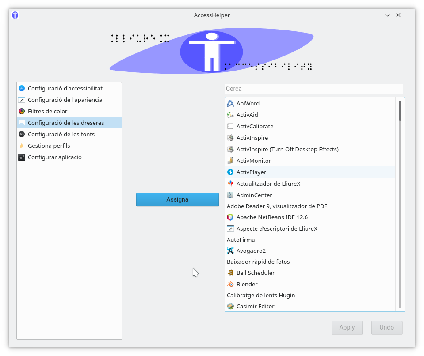Select AbiWord in the application list
The width and height of the screenshot is (424, 356).
tap(310, 103)
